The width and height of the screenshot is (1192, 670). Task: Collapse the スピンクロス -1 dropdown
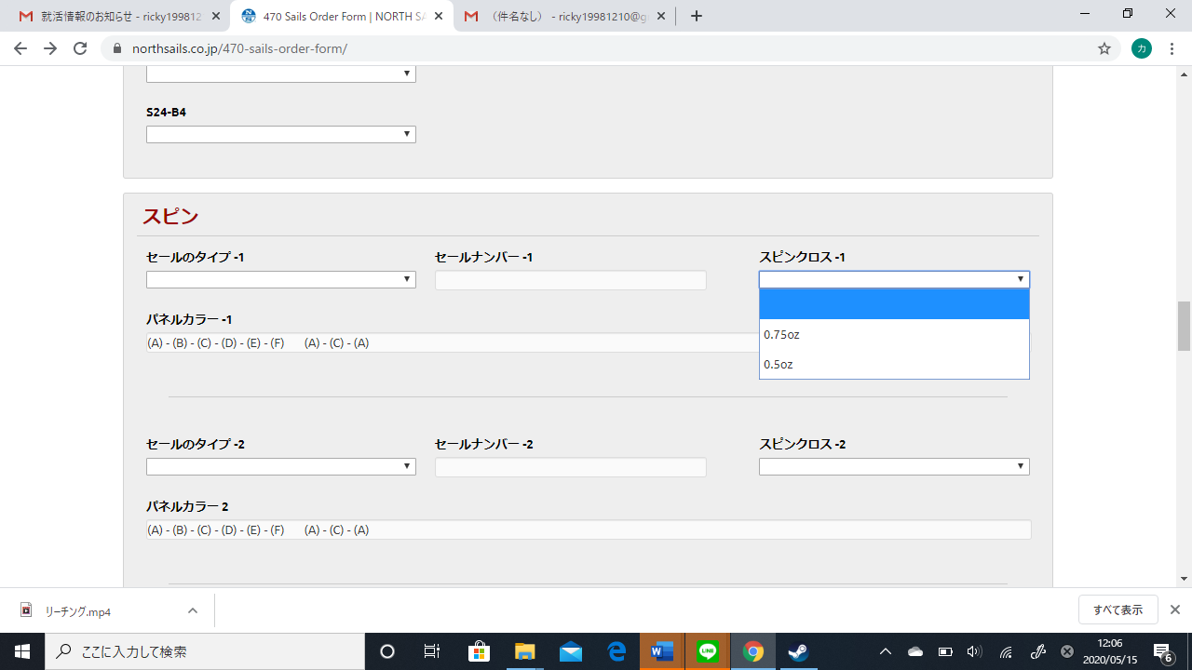point(894,279)
